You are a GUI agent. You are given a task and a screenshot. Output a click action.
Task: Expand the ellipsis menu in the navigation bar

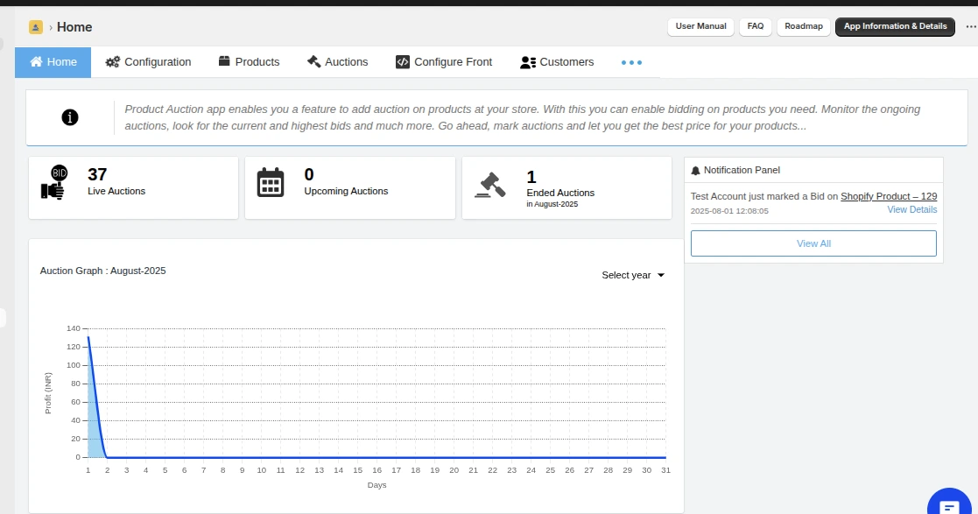pos(632,61)
